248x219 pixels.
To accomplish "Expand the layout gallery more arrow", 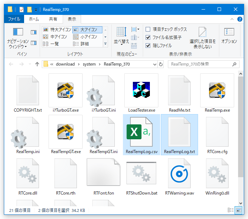I will [x=105, y=44].
